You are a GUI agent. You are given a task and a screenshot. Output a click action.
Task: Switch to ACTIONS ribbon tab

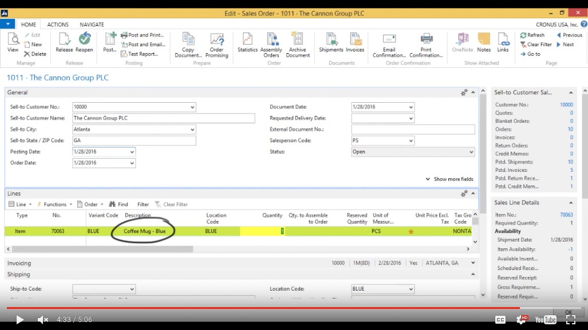(58, 25)
